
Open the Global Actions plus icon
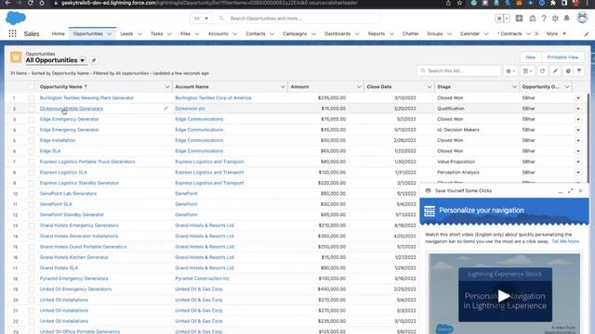point(519,19)
